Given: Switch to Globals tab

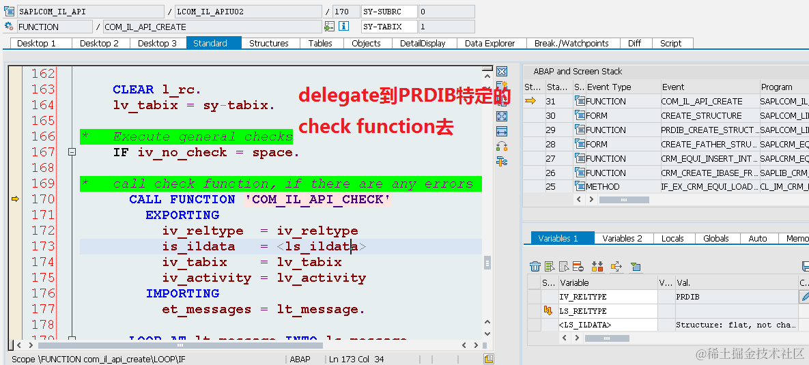Looking at the screenshot, I should tap(716, 238).
